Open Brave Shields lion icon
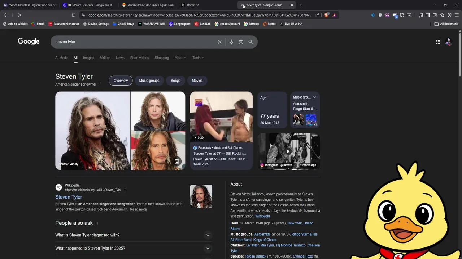462x259 pixels. click(327, 15)
